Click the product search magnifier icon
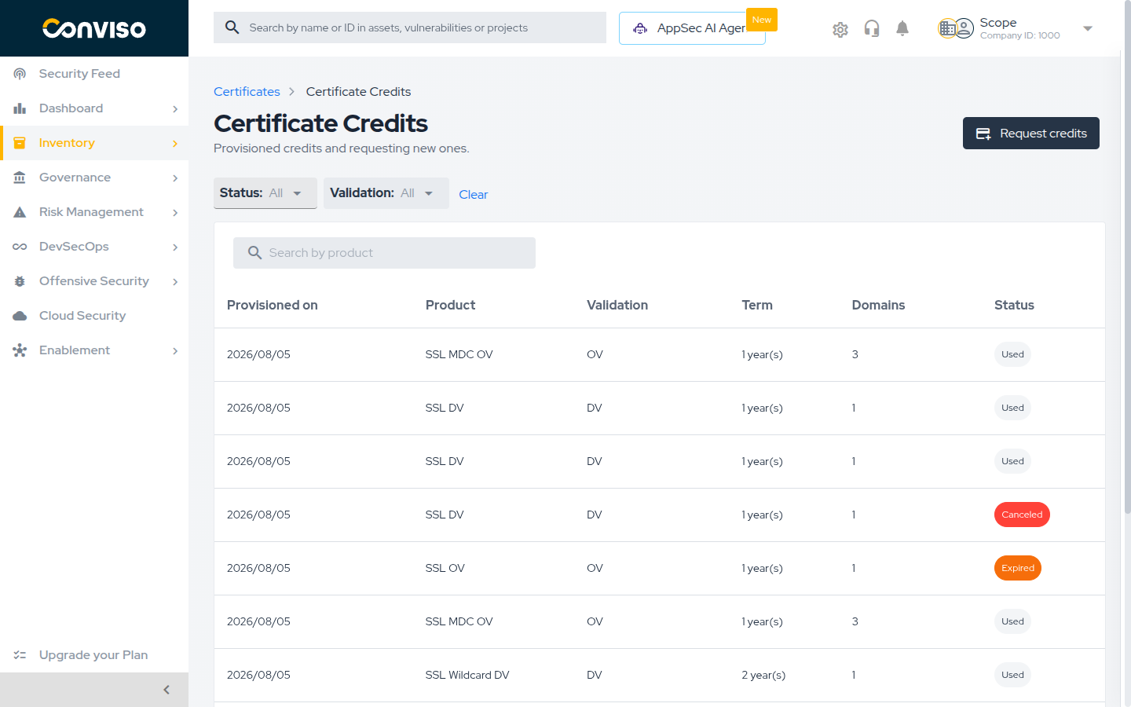The image size is (1131, 707). click(x=254, y=253)
